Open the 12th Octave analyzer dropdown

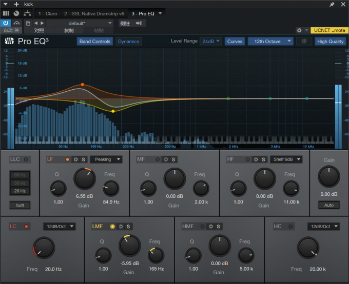click(270, 42)
